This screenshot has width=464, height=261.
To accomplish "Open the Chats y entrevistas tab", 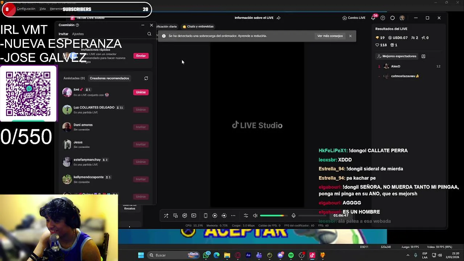I will coord(198,26).
